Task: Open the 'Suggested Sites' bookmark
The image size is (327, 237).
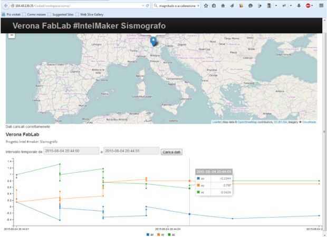Action: click(x=61, y=15)
